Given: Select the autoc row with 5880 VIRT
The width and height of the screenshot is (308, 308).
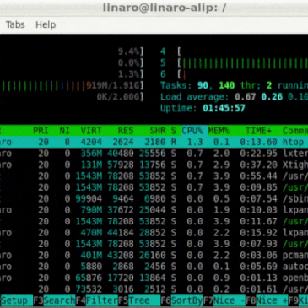Looking at the screenshot, I should [x=154, y=267].
